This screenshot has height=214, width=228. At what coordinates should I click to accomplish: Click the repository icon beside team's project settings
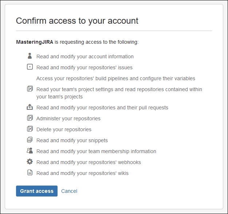click(x=30, y=89)
